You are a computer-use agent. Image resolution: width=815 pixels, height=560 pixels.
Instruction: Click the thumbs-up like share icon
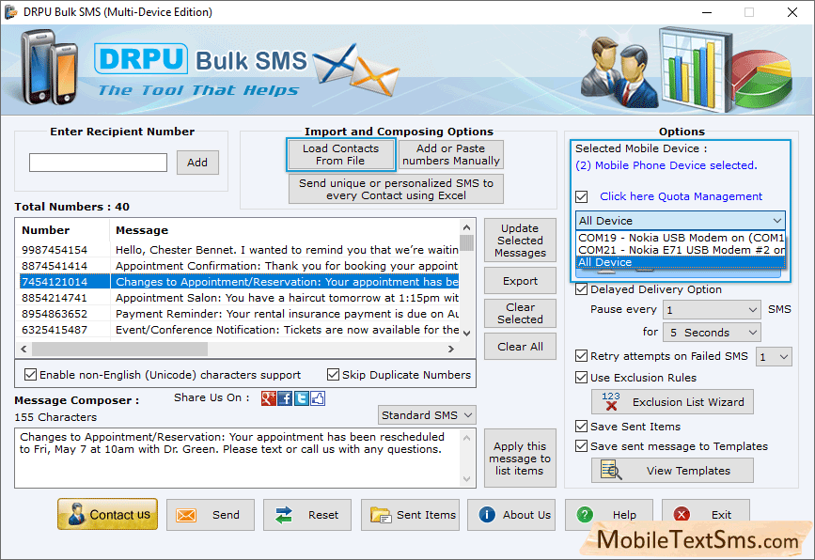318,398
